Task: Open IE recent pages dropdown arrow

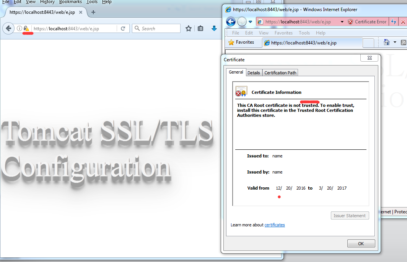Action: coord(250,22)
